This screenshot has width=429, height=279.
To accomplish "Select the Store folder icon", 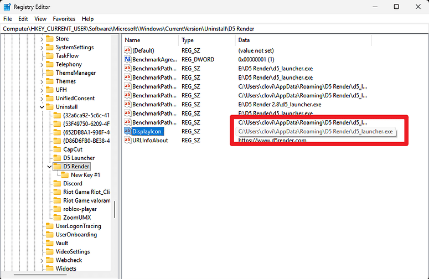I will (x=49, y=39).
